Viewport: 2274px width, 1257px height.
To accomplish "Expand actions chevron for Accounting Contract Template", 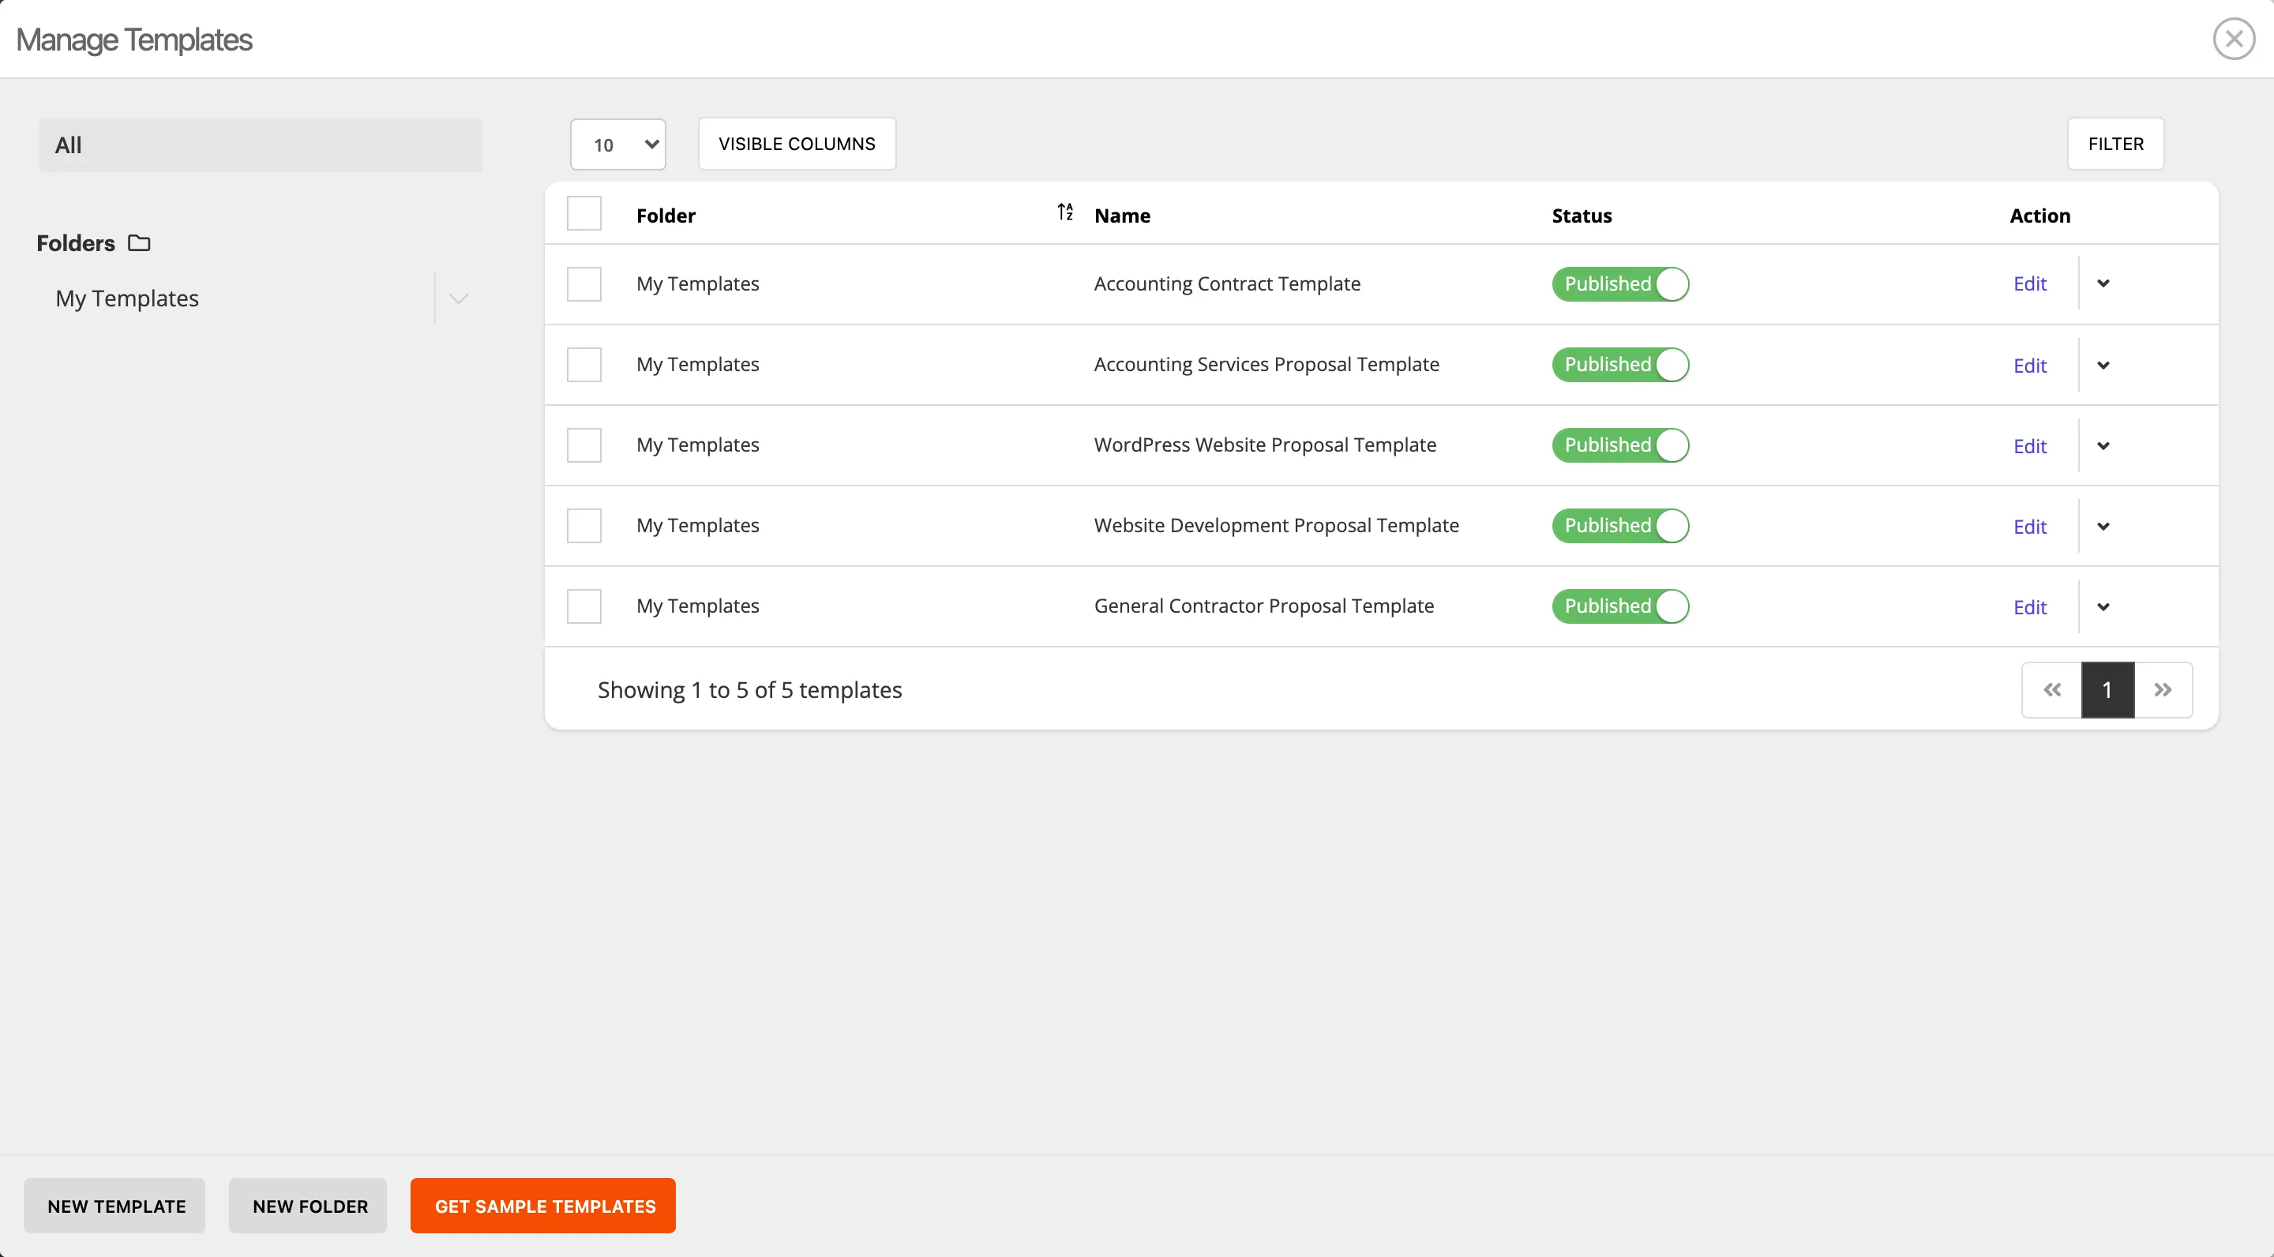I will tap(2104, 283).
